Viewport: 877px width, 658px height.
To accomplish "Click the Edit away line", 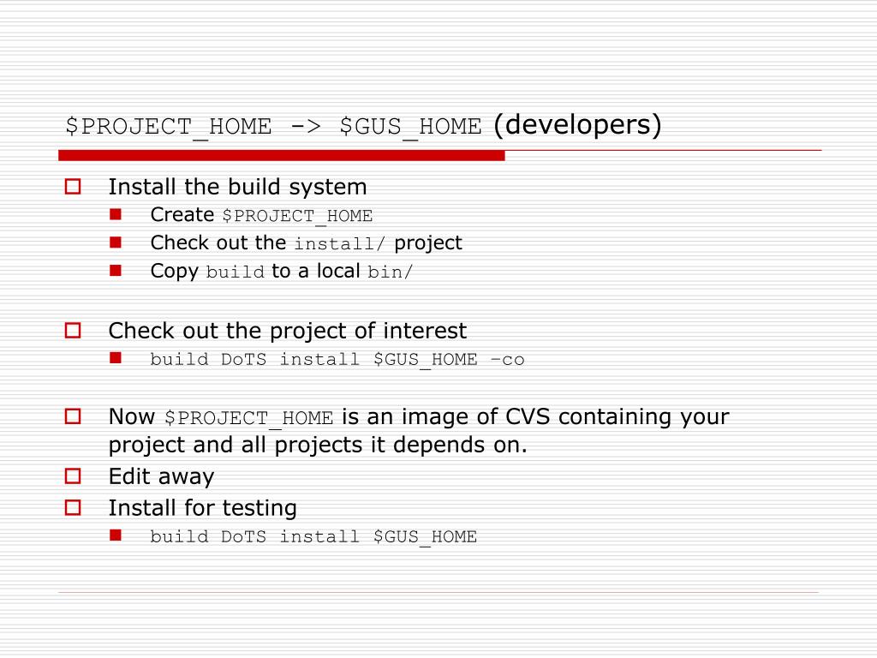I will pyautogui.click(x=161, y=476).
